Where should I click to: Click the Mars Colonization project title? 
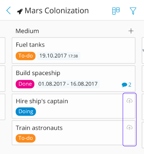point(57,11)
